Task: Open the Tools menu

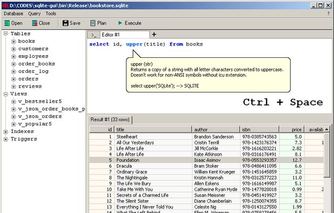Action: point(51,14)
